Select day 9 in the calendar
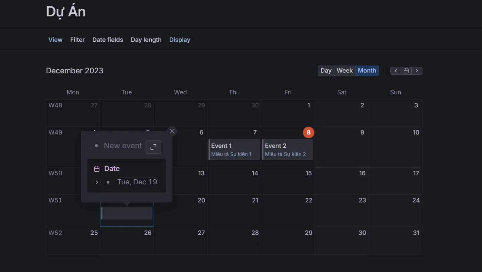 pos(362,132)
